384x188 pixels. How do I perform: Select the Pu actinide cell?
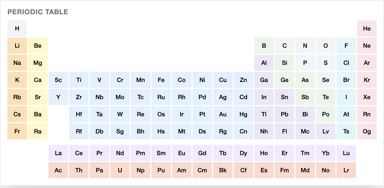(161, 170)
